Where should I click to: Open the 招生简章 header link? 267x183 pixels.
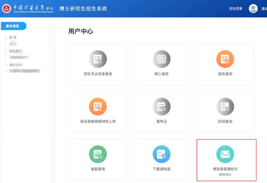[236, 9]
